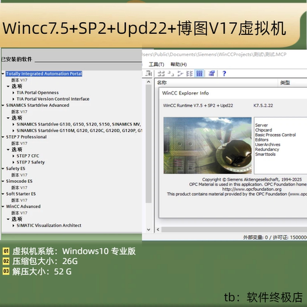Select STEP 7 Professional label
307x307 pixels.
click(x=26, y=137)
